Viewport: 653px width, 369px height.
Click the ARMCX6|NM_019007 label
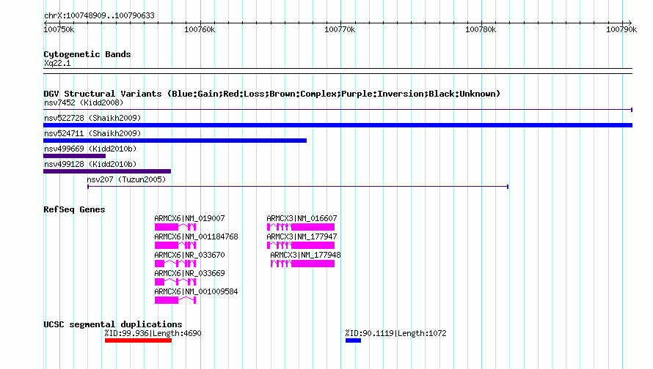tap(189, 218)
